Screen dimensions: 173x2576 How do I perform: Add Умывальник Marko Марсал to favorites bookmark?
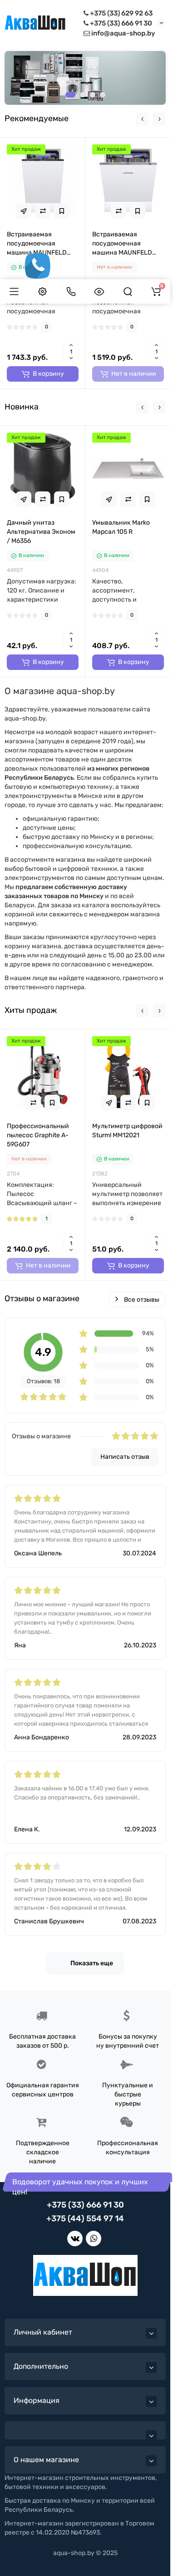(147, 498)
